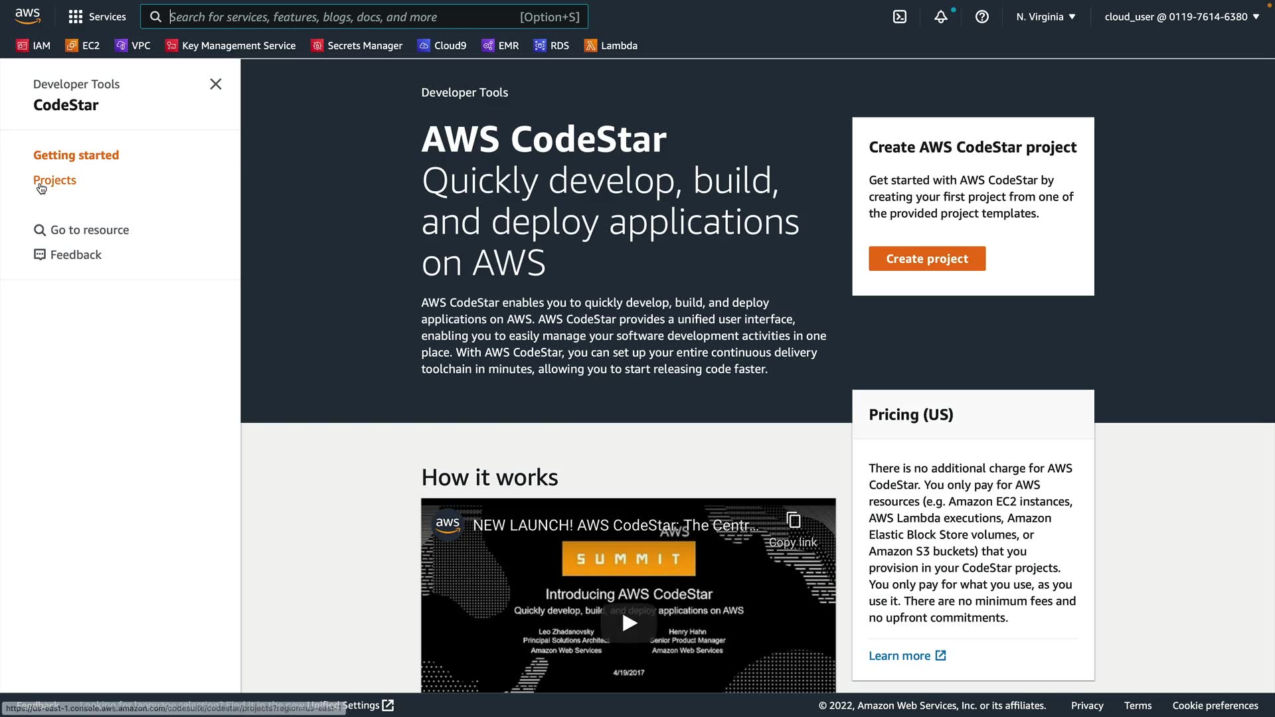This screenshot has height=717, width=1275.
Task: Click the AWS logo home icon
Action: tap(28, 16)
